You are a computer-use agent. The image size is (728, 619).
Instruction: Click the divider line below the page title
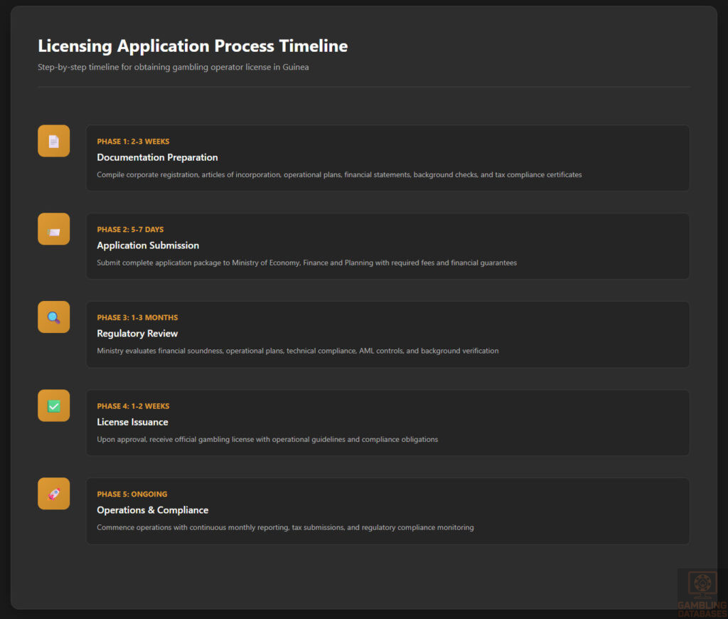[363, 87]
